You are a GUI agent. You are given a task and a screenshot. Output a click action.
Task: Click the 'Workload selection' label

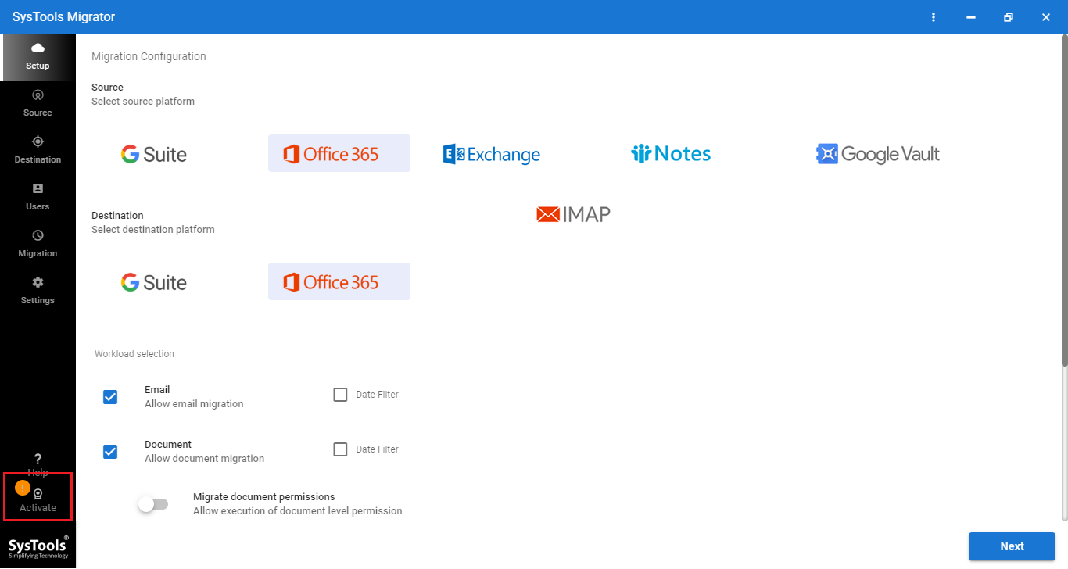134,354
